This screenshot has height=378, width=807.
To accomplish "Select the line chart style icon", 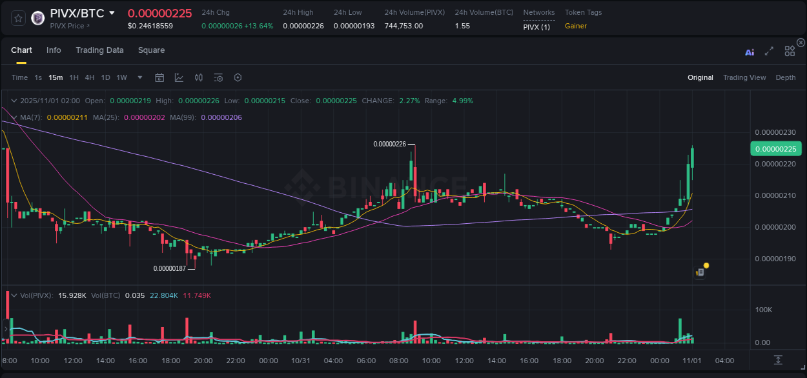I will [x=179, y=77].
